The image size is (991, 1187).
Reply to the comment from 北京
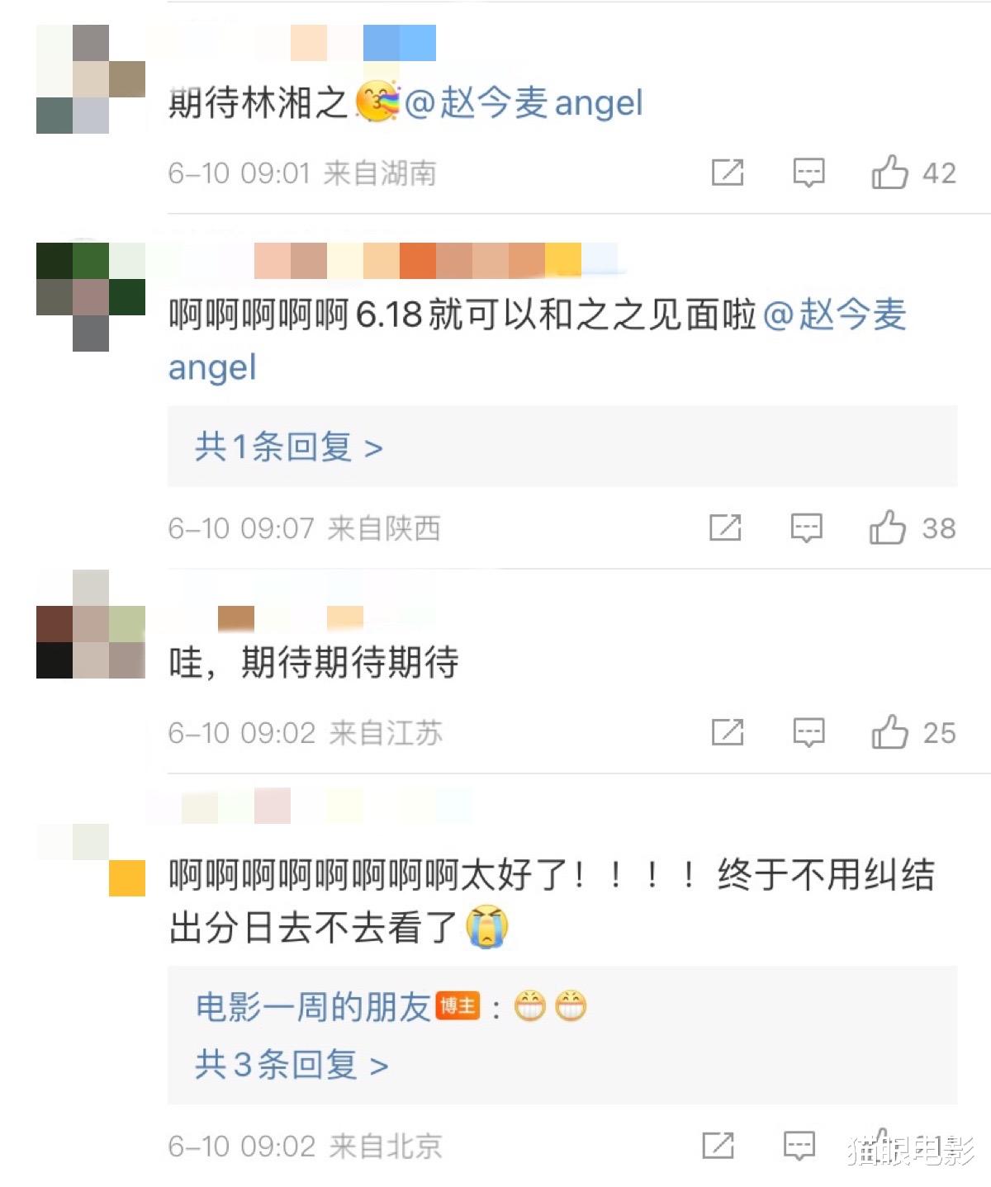(x=799, y=1145)
